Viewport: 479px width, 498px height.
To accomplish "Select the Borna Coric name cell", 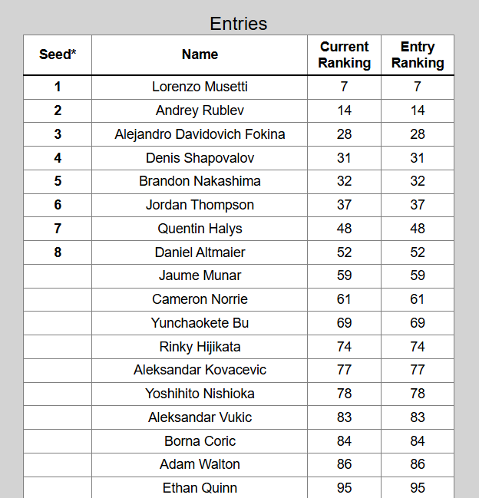I will click(200, 441).
